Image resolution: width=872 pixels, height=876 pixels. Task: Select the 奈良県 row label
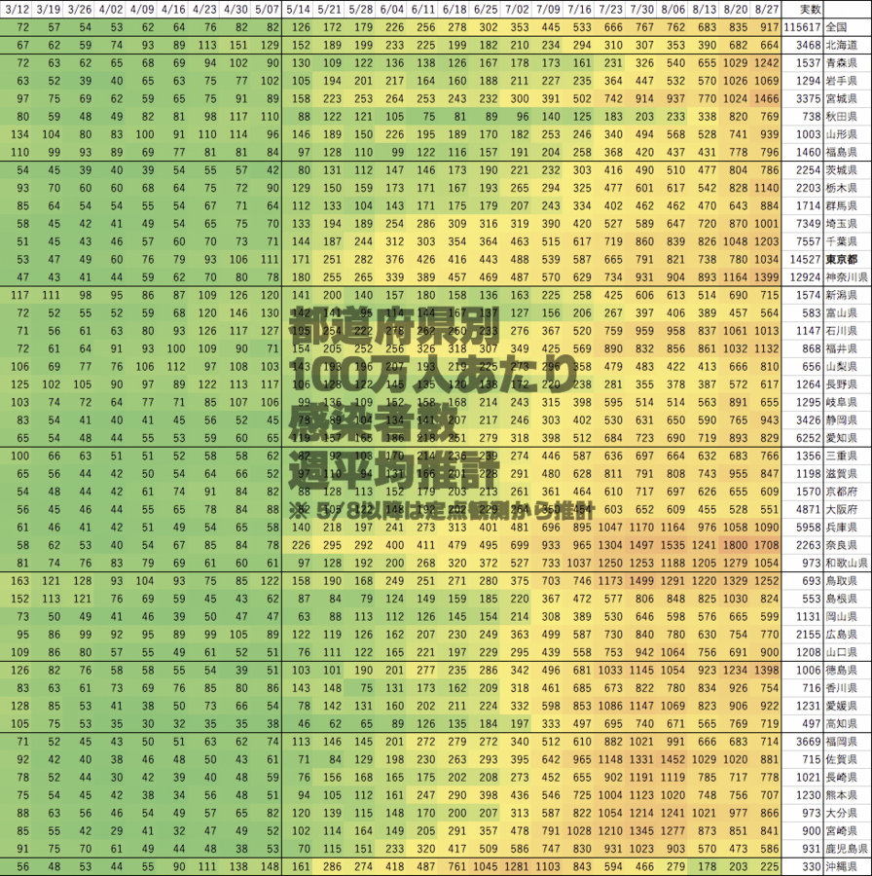(x=841, y=545)
